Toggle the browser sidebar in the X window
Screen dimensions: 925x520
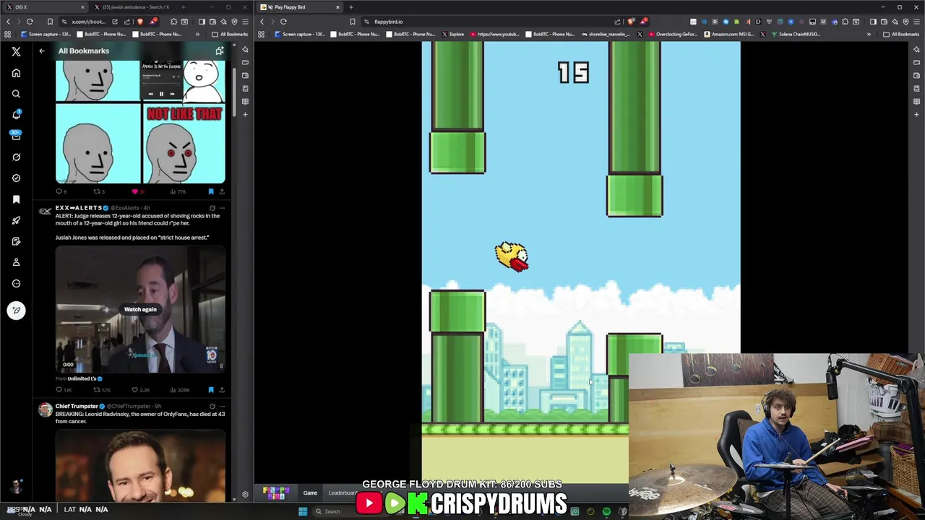click(202, 22)
